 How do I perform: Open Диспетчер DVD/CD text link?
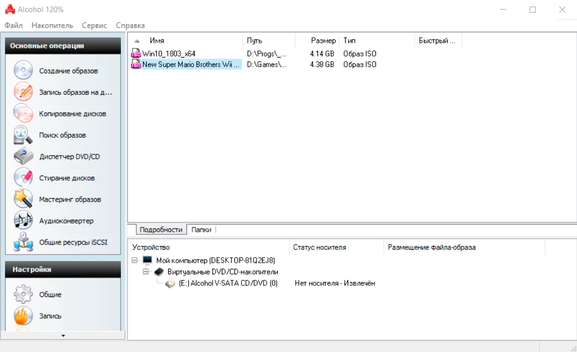pos(70,156)
